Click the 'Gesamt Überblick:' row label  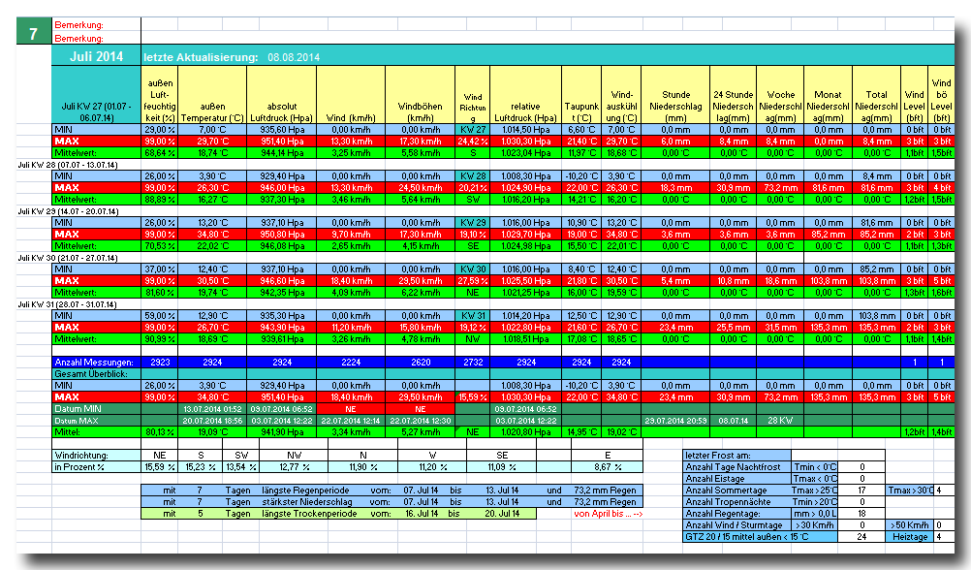(96, 374)
